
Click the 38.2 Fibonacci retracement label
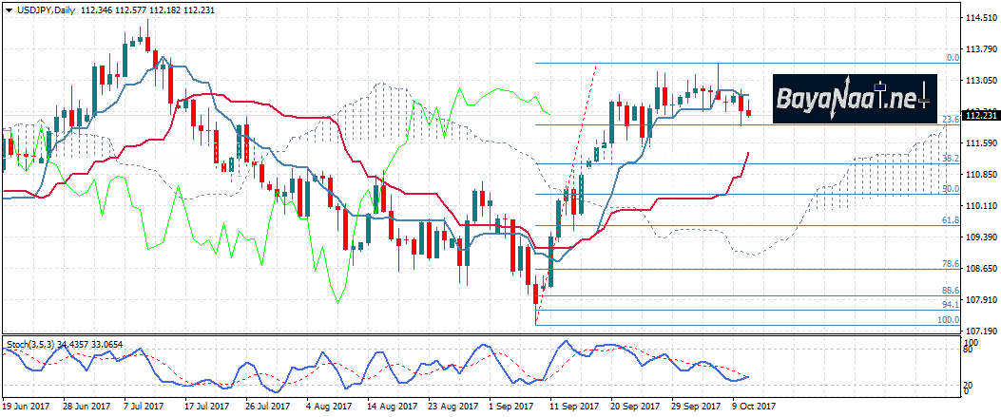949,159
